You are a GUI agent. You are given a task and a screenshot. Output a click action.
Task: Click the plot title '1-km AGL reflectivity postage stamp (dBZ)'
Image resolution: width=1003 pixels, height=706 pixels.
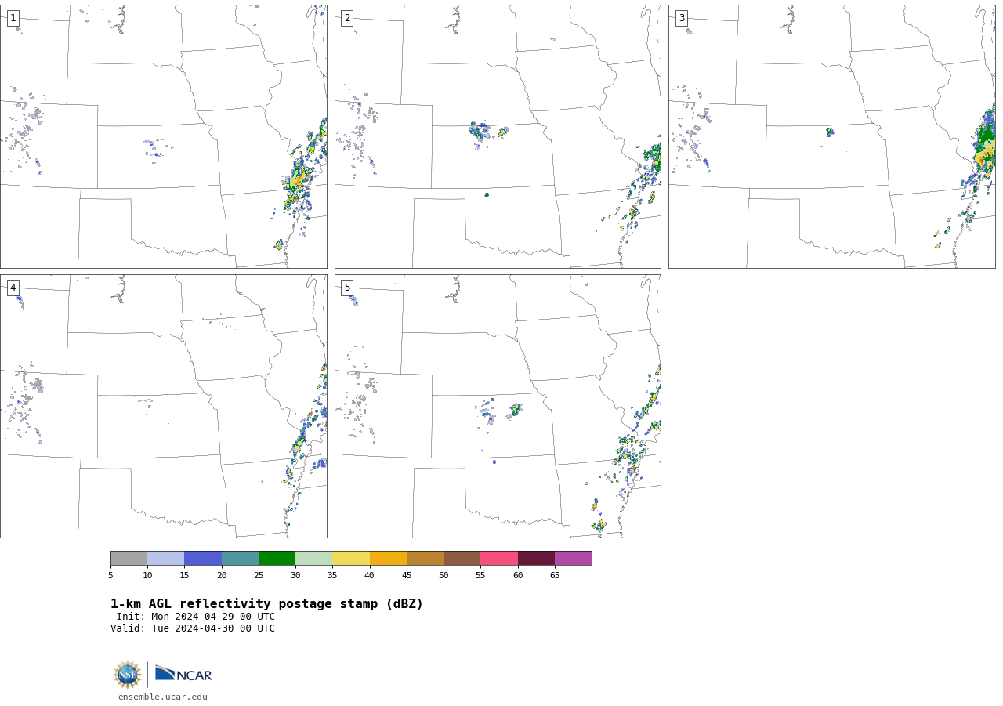pyautogui.click(x=266, y=604)
